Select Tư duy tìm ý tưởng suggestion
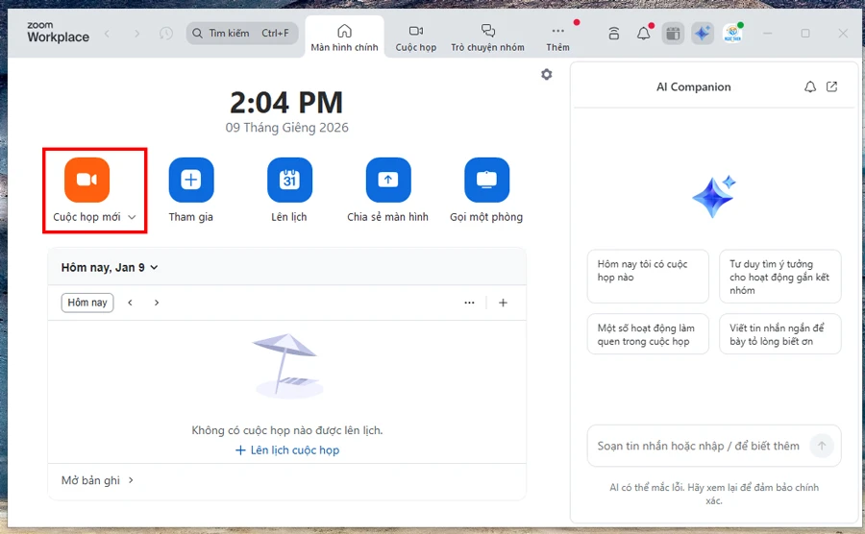The width and height of the screenshot is (865, 534). (780, 277)
